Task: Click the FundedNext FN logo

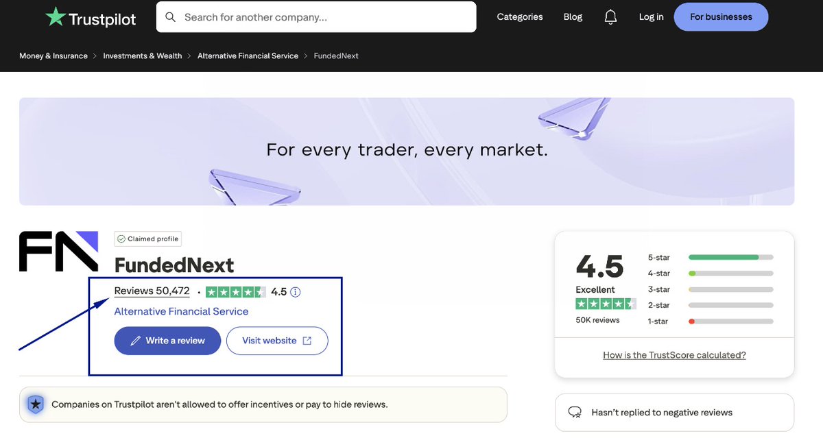Action: (x=58, y=251)
